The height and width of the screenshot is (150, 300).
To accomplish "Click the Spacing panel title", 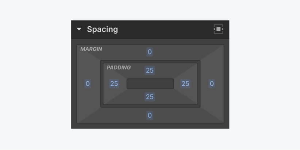I will 102,29.
